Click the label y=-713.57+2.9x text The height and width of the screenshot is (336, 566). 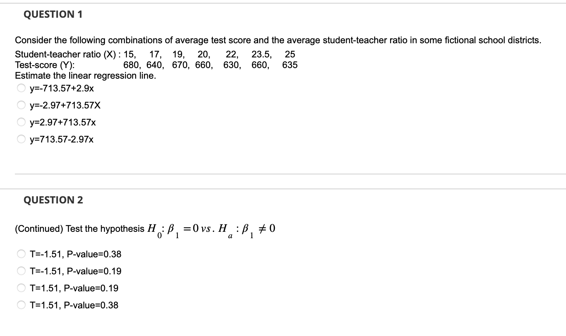pyautogui.click(x=62, y=87)
